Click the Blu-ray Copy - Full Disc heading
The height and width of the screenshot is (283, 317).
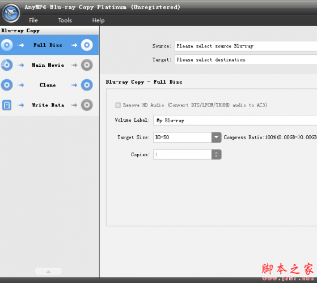(144, 82)
